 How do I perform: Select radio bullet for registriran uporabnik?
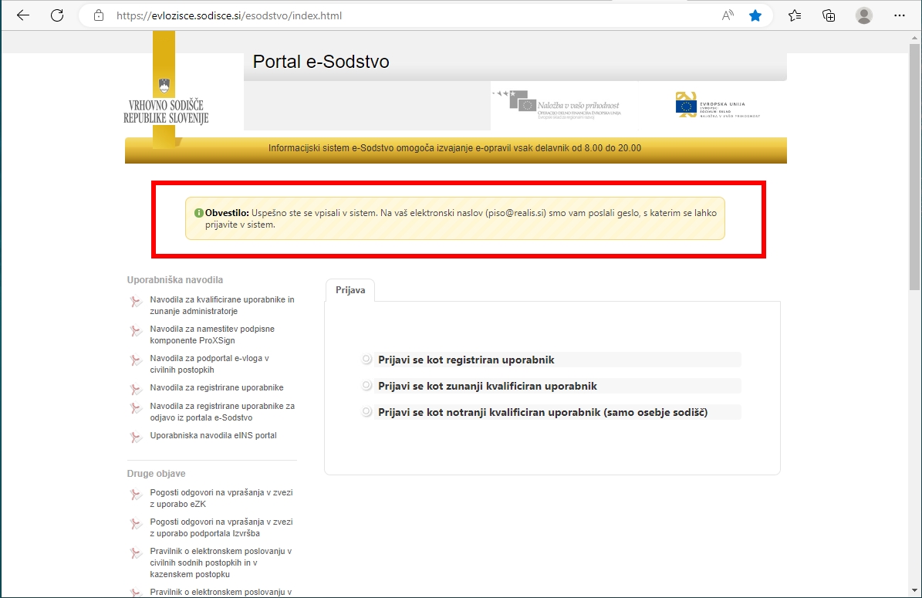click(367, 360)
